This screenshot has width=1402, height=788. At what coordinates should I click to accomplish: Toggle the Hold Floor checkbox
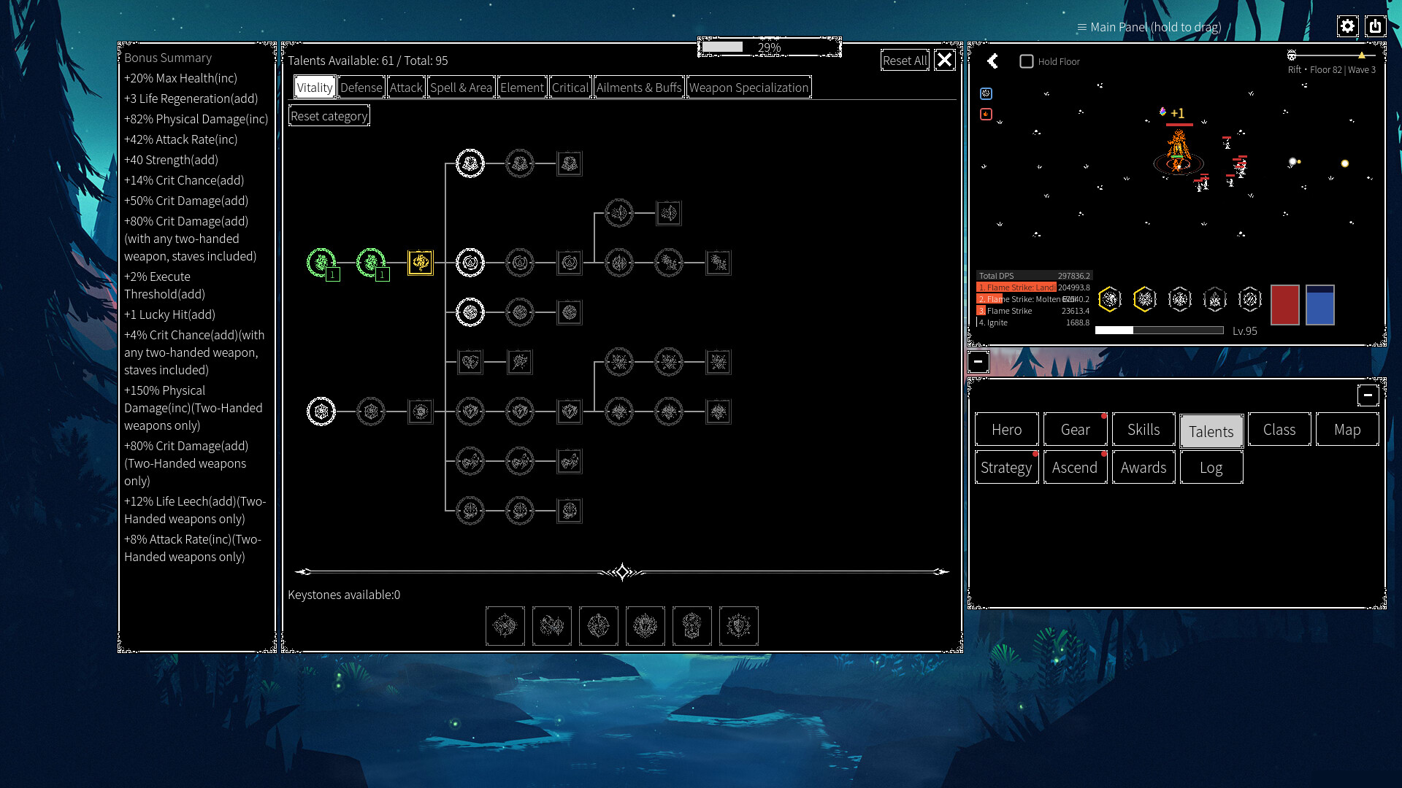[x=1027, y=61]
